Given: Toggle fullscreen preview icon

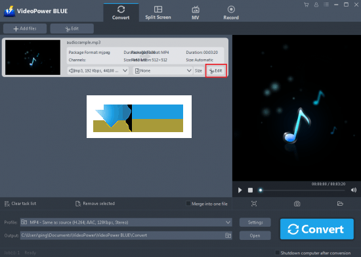Looking at the screenshot, I should [x=254, y=204].
